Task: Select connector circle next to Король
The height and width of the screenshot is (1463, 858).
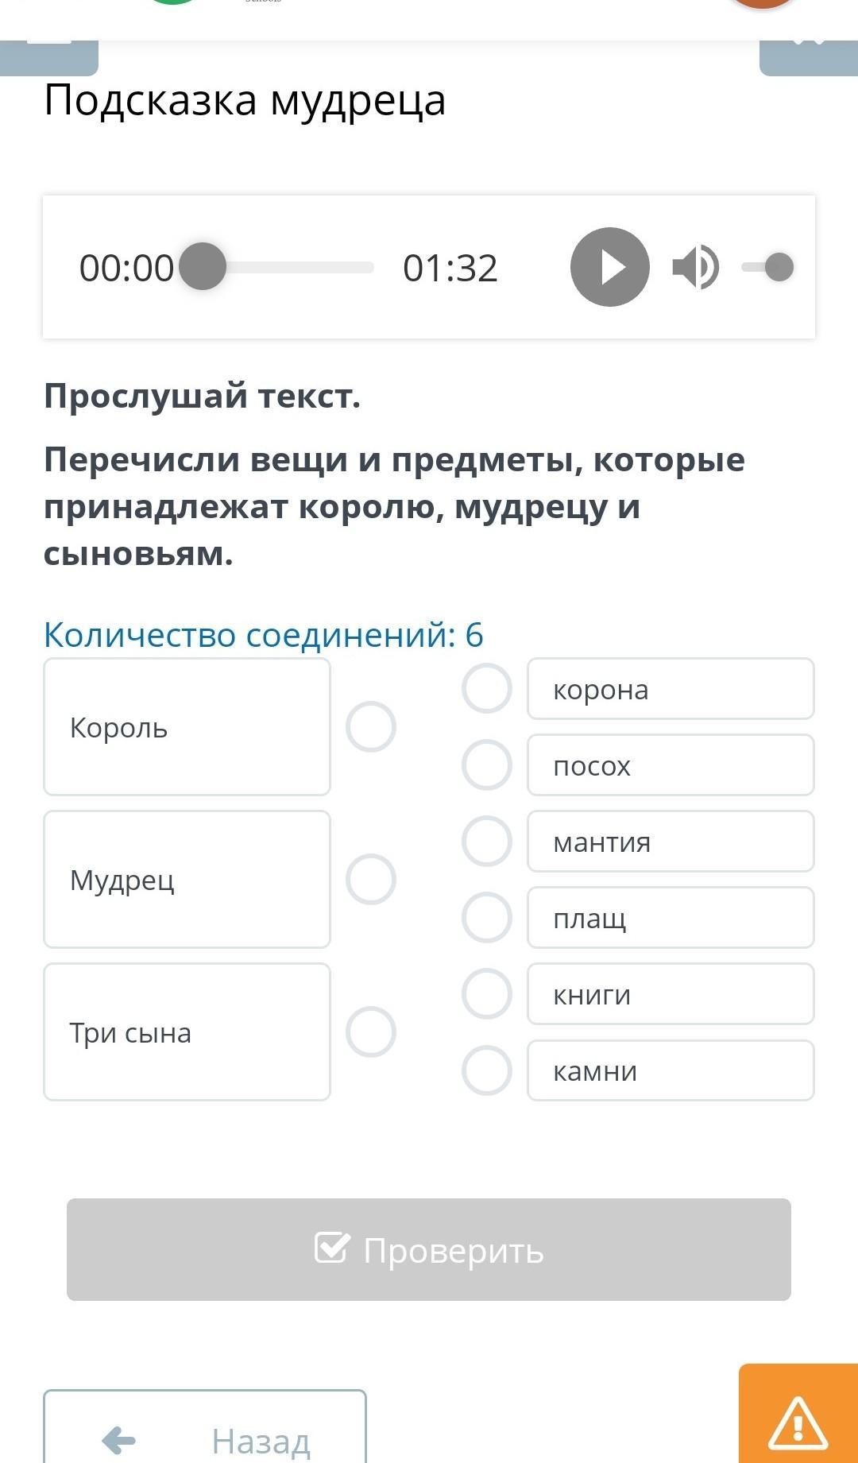Action: coord(371,726)
